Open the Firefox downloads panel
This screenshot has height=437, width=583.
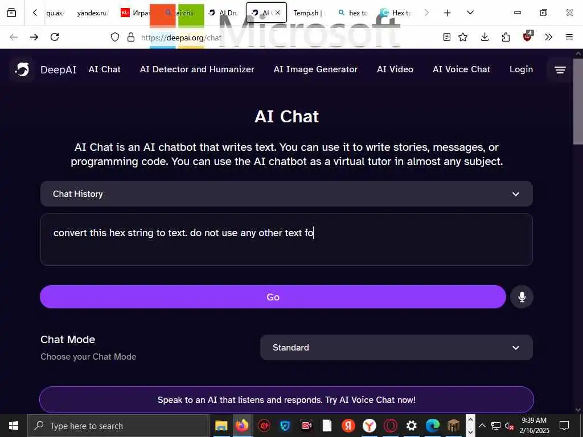485,37
